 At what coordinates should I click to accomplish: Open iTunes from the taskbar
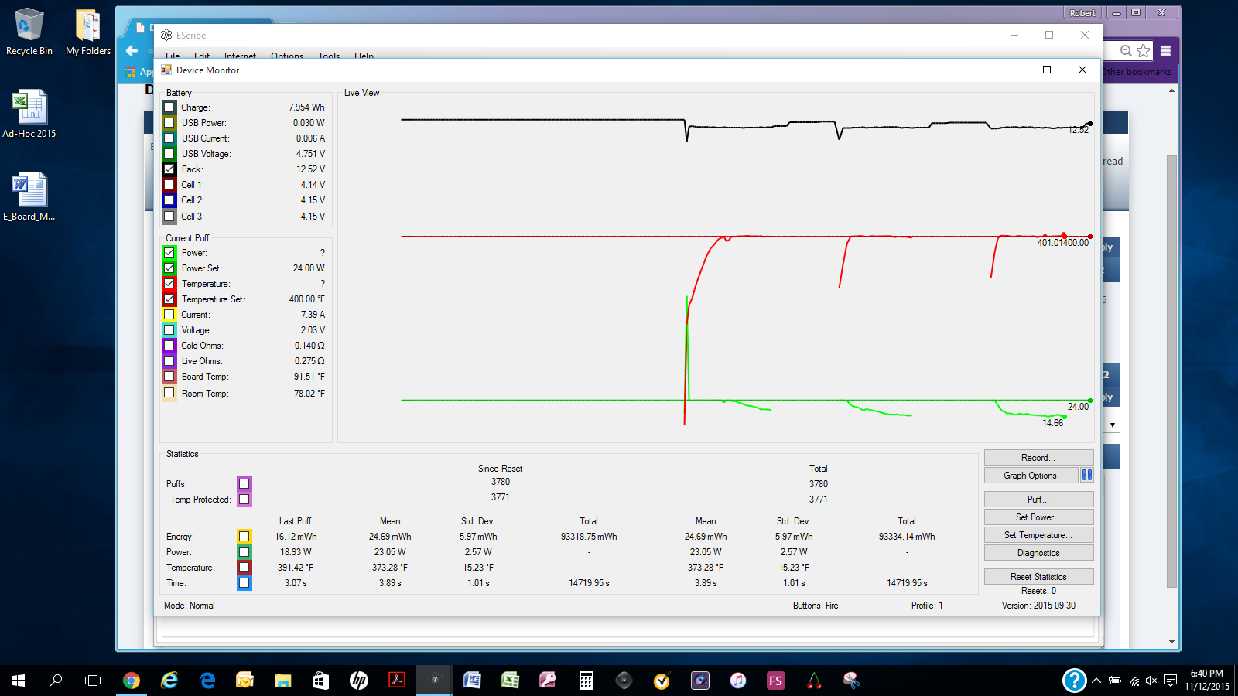[x=738, y=681]
